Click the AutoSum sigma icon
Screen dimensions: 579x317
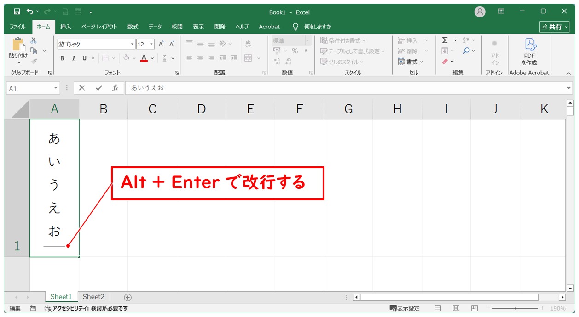pos(445,40)
